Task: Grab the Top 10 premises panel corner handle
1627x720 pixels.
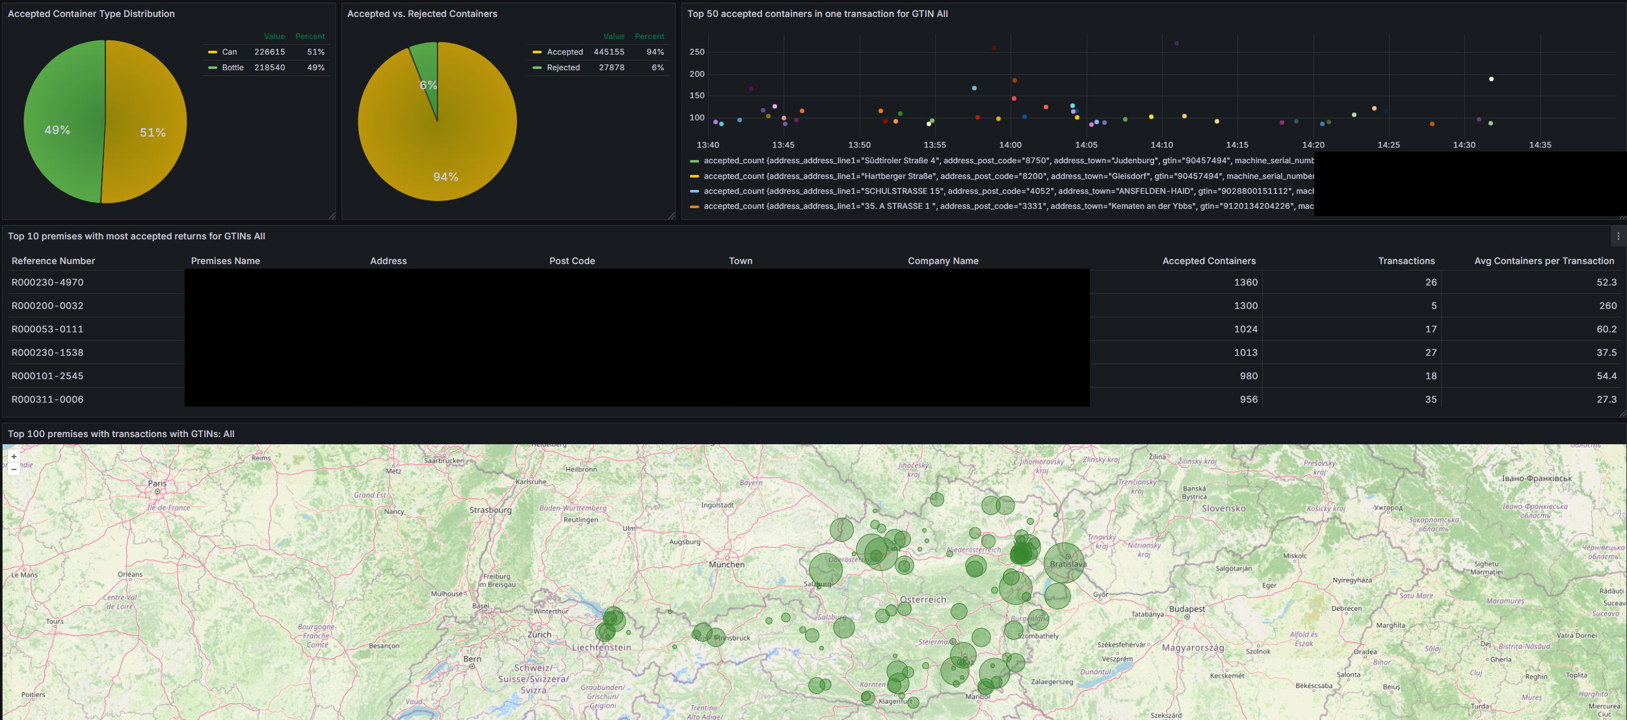Action: tap(1622, 414)
